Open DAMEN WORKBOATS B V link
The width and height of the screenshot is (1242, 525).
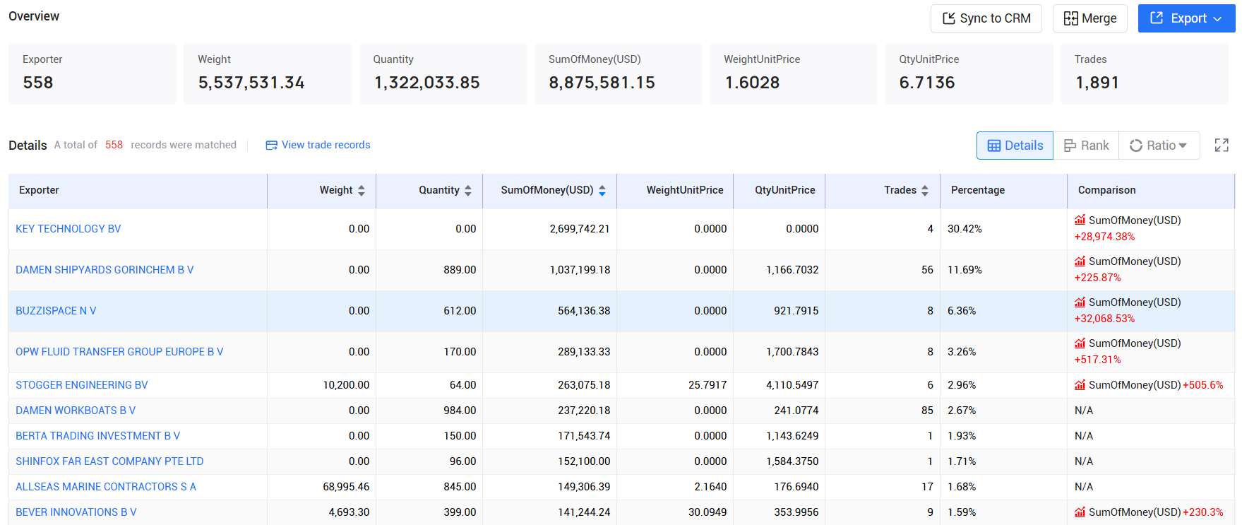[76, 411]
